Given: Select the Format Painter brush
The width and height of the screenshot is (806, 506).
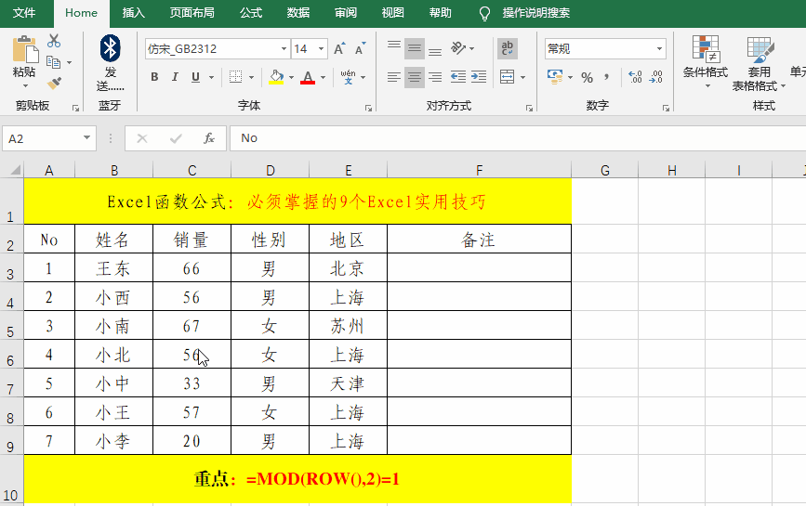Looking at the screenshot, I should coord(54,83).
